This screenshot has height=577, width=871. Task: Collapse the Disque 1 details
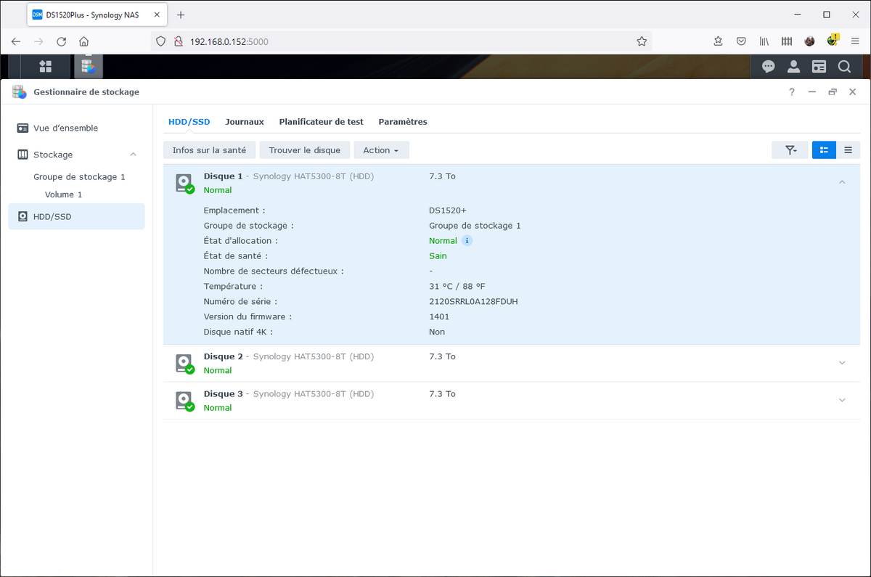pyautogui.click(x=842, y=182)
